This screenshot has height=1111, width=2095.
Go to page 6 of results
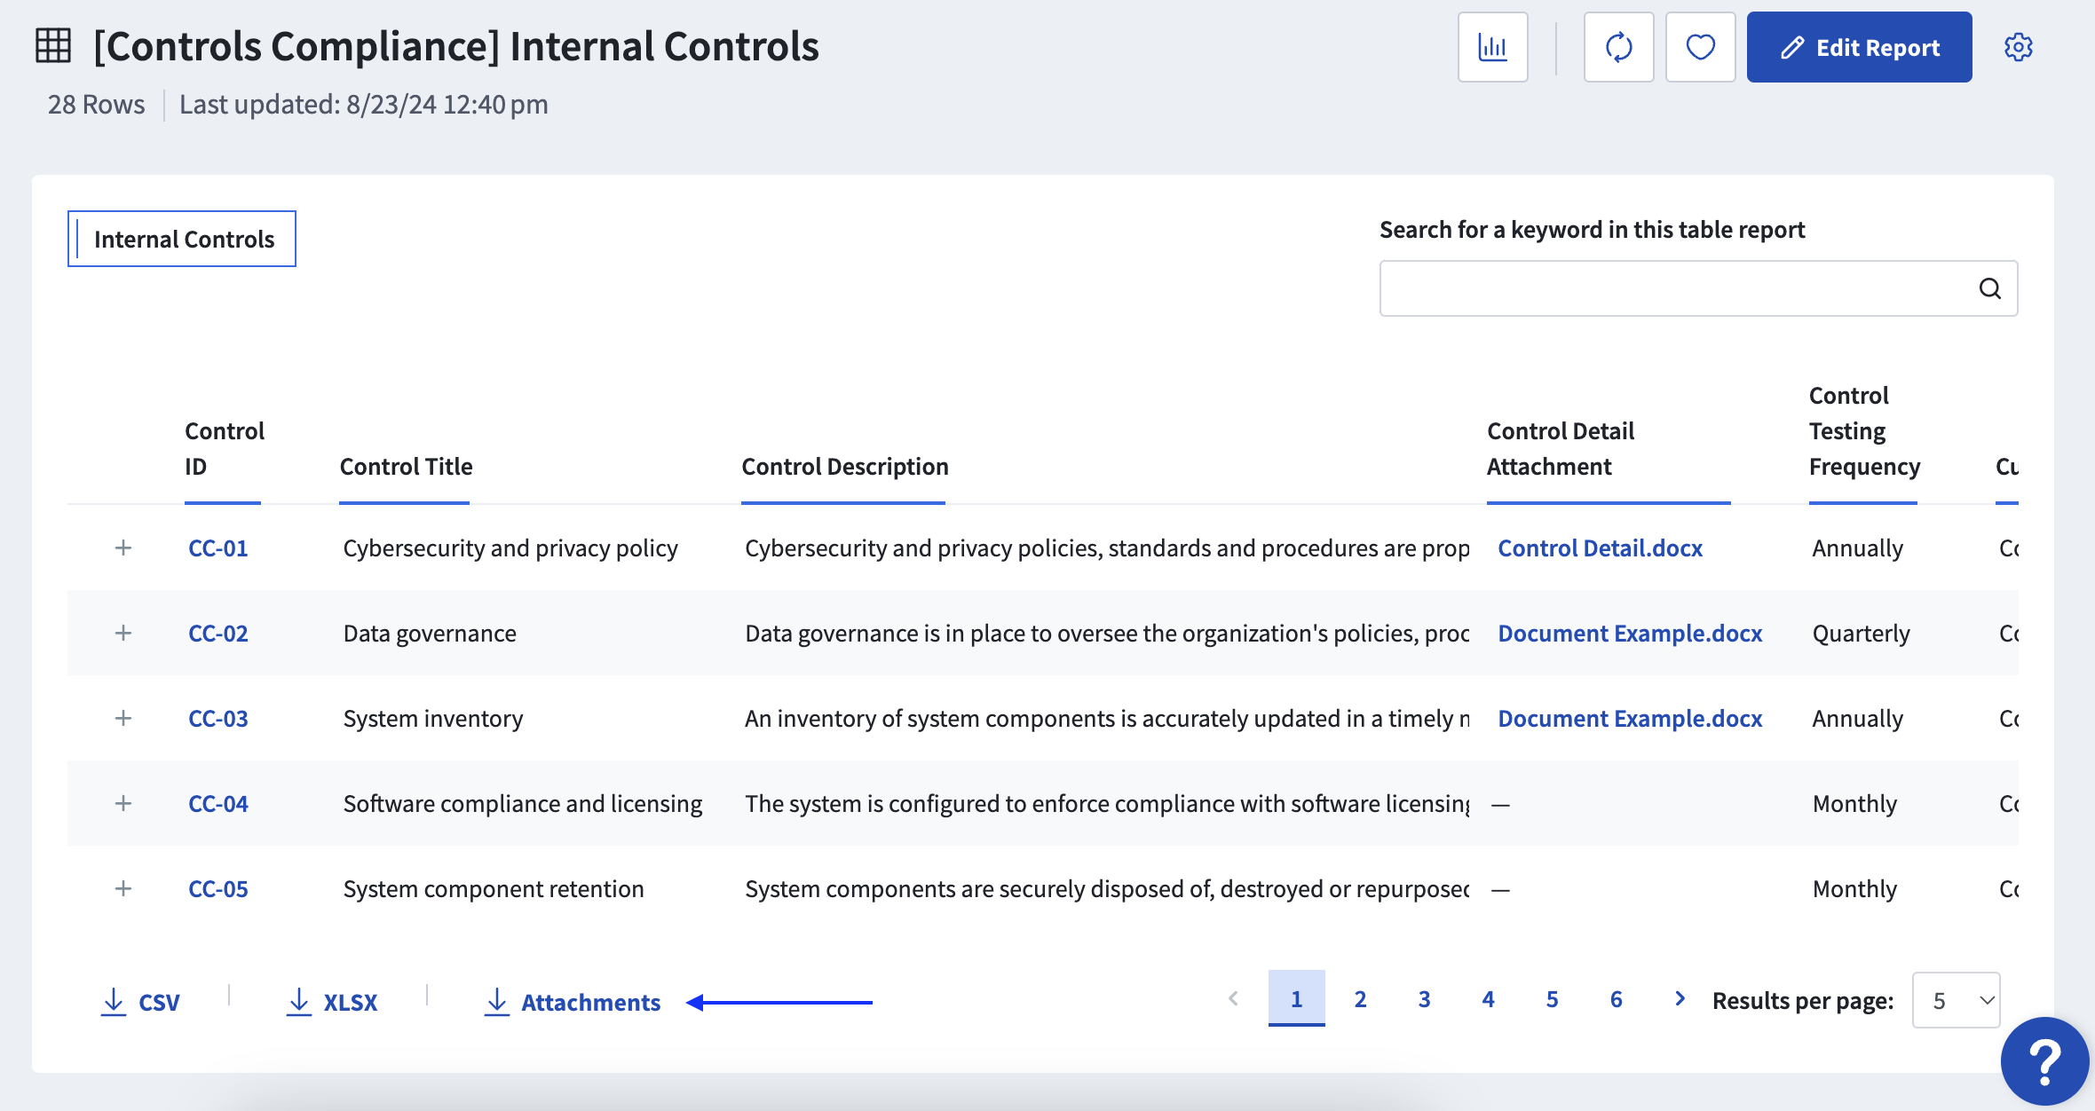tap(1616, 999)
